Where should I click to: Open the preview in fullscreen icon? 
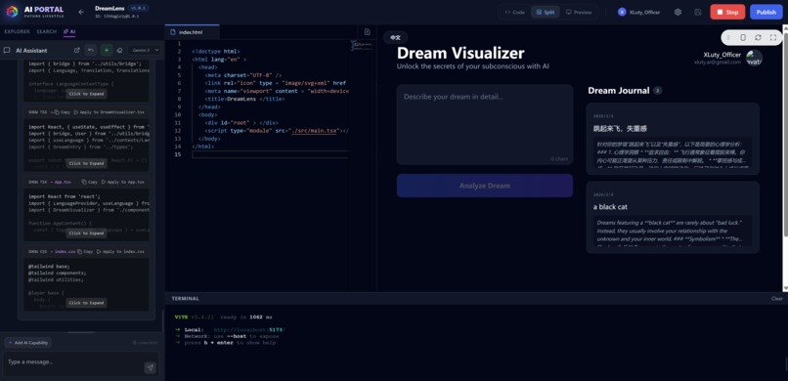pos(773,38)
